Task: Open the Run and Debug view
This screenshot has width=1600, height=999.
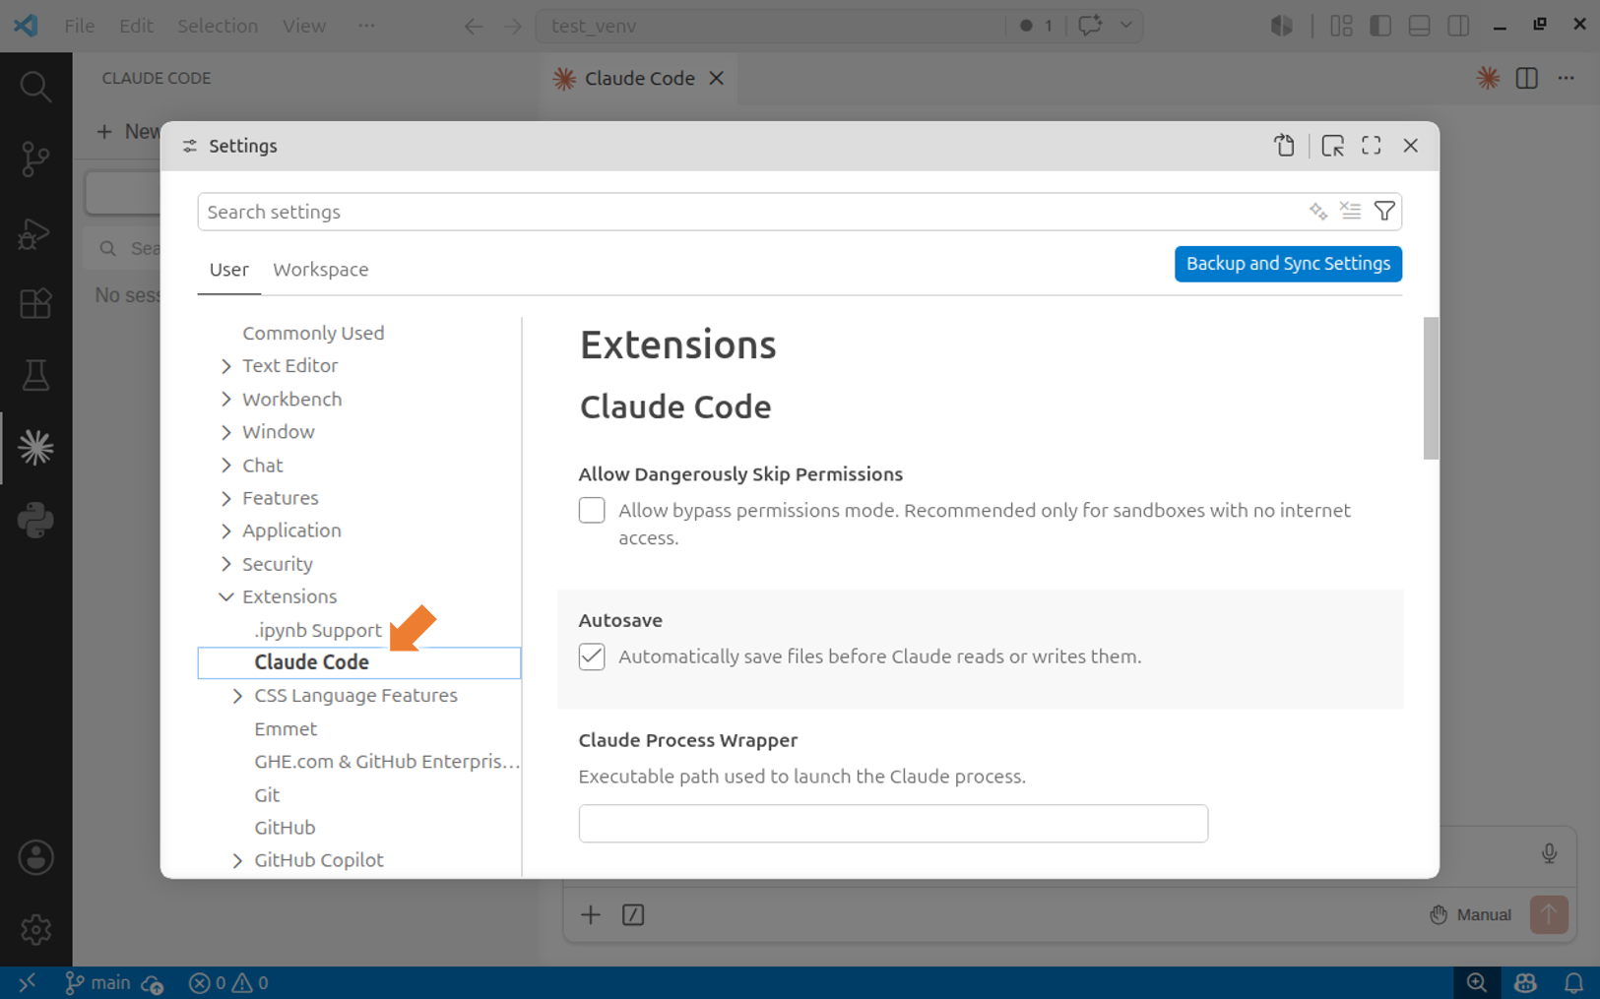Action: (35, 233)
